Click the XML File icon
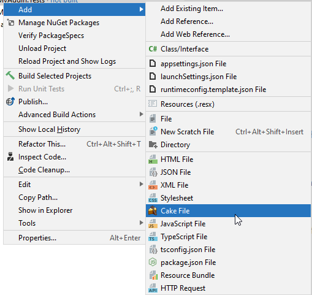Screen dimensions: 312x295 pos(153,185)
